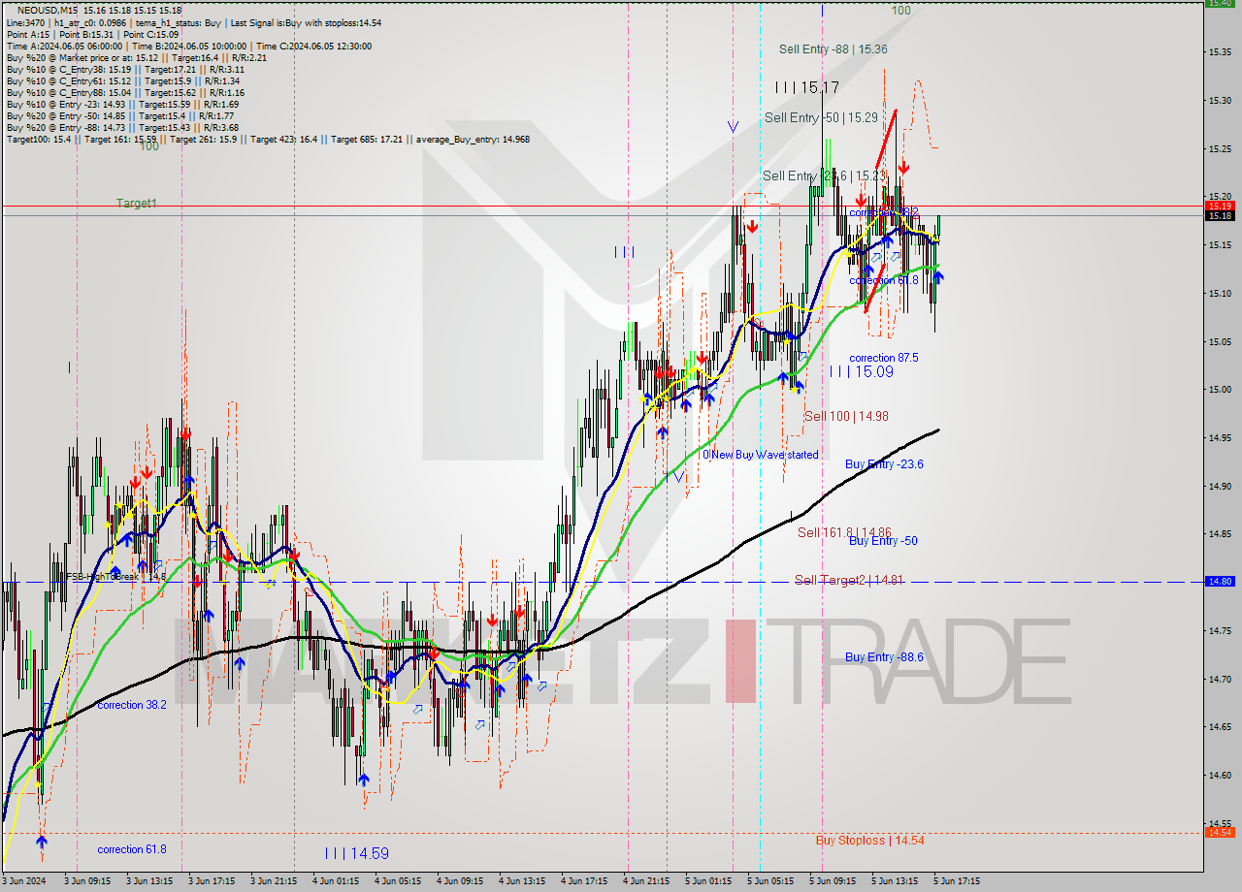Click the 'Target100: 15.4' targets summary line
Viewport: 1242px width, 892px height.
tap(268, 139)
